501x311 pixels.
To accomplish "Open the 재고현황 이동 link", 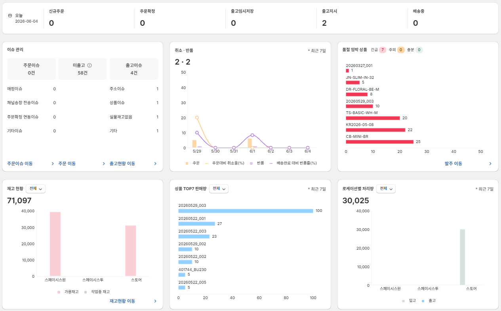I will point(122,301).
